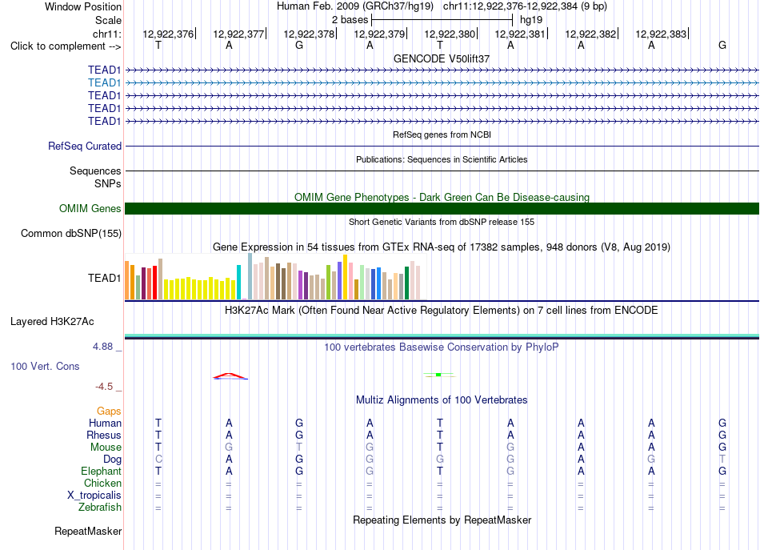Click the red GTEx tissue bar

click(x=154, y=283)
